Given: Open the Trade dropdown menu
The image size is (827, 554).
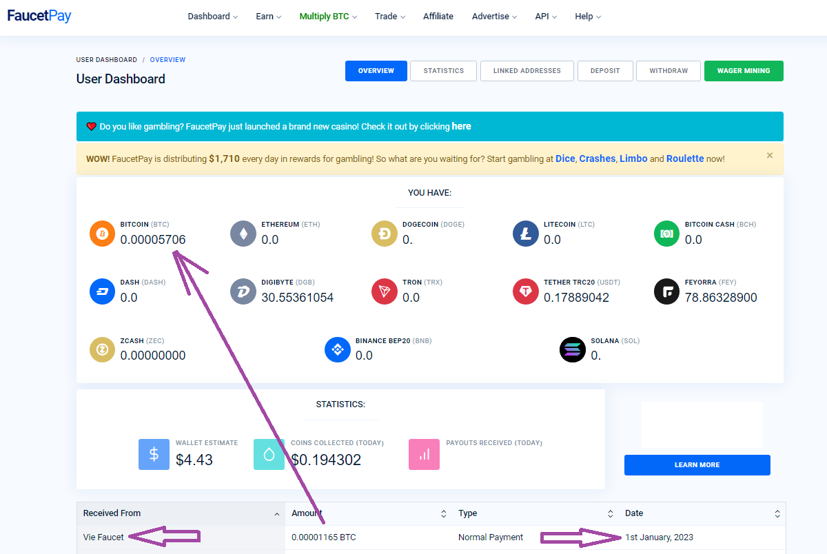Looking at the screenshot, I should pyautogui.click(x=390, y=17).
